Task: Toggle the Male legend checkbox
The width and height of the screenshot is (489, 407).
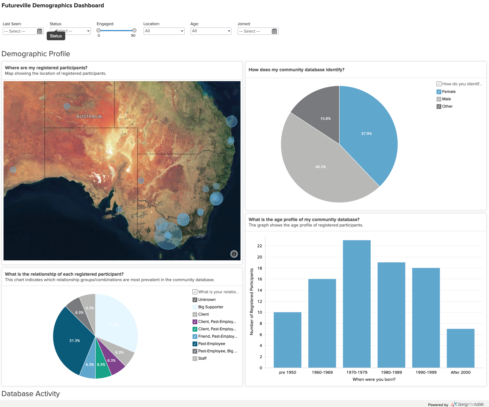Action: pyautogui.click(x=439, y=99)
